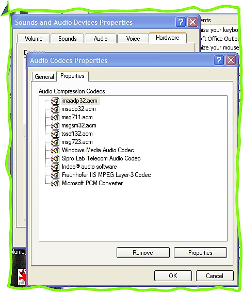The height and width of the screenshot is (292, 243).
Task: Click the icon beside Sipro Lab Telecom Audio Codec
Action: click(55, 158)
